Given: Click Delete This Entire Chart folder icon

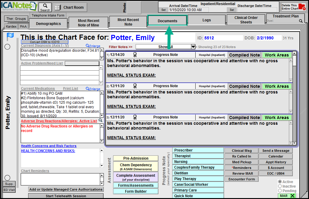Looking at the screenshot, I should tap(302, 7).
